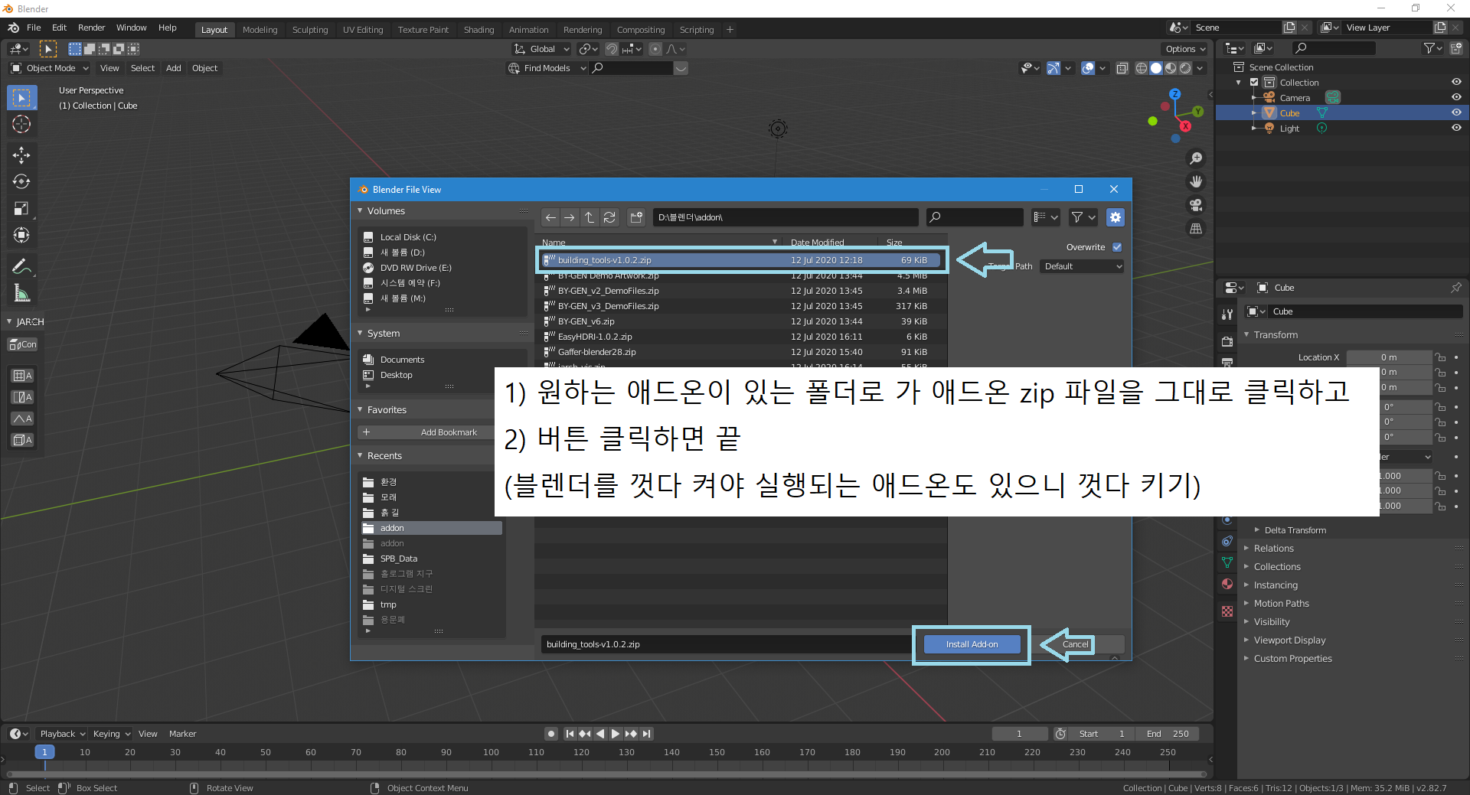Open Global orientation dropdown
The image size is (1470, 795).
click(x=541, y=49)
